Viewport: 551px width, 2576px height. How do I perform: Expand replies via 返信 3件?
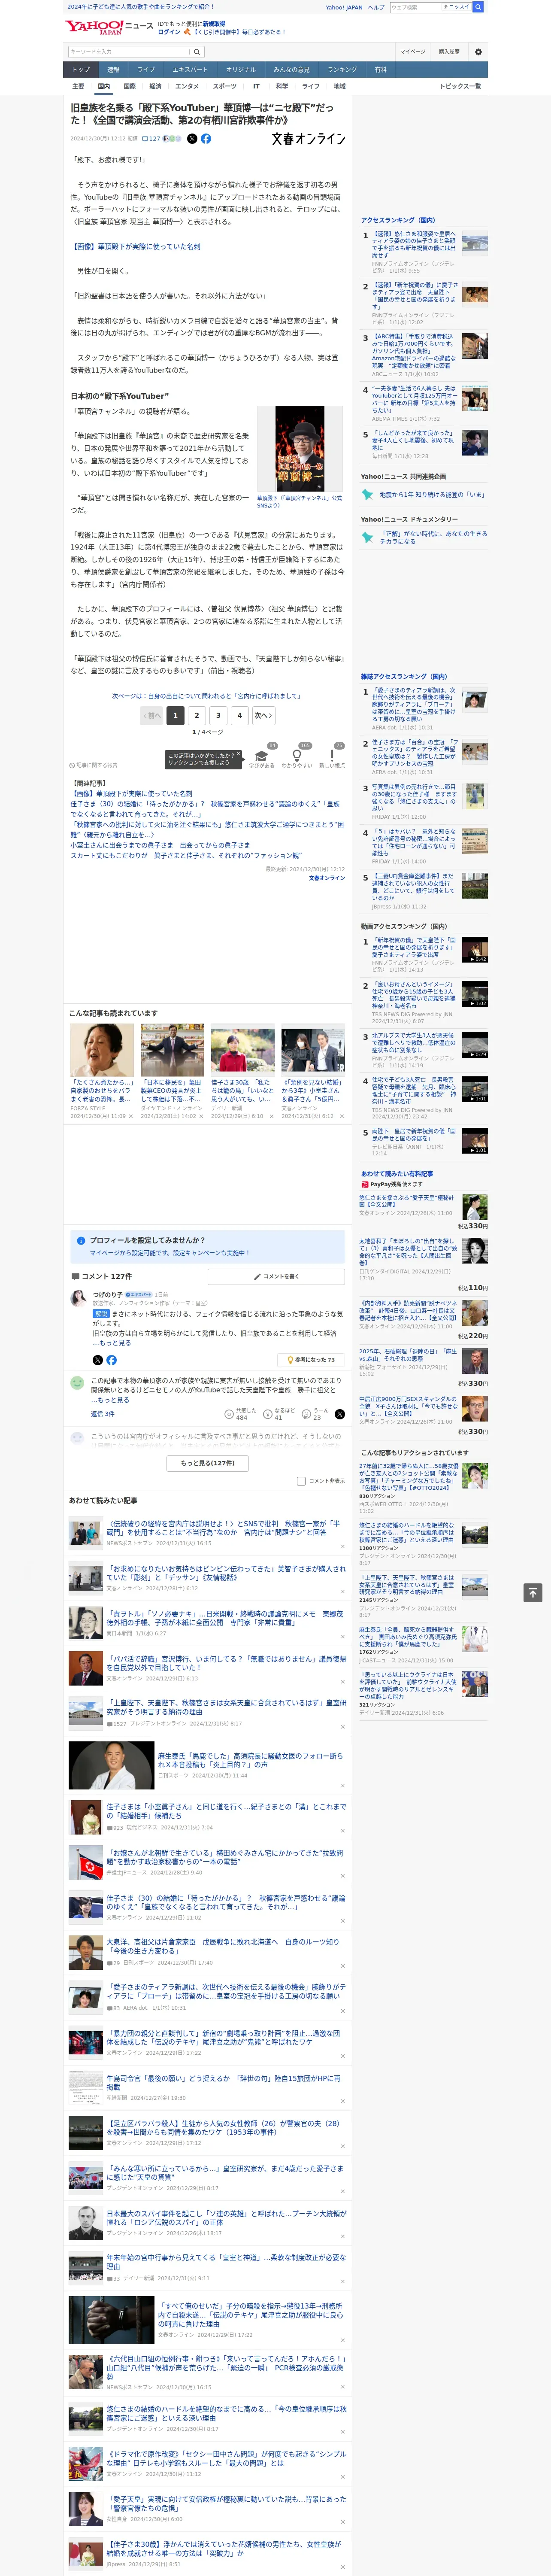(x=103, y=1413)
